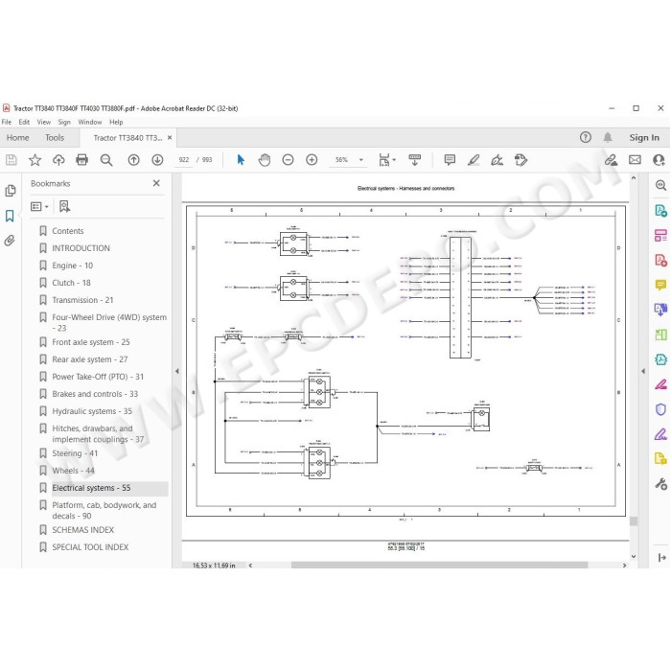The image size is (671, 671).
Task: Collapse the left navigation pane arrow
Action: (176, 371)
